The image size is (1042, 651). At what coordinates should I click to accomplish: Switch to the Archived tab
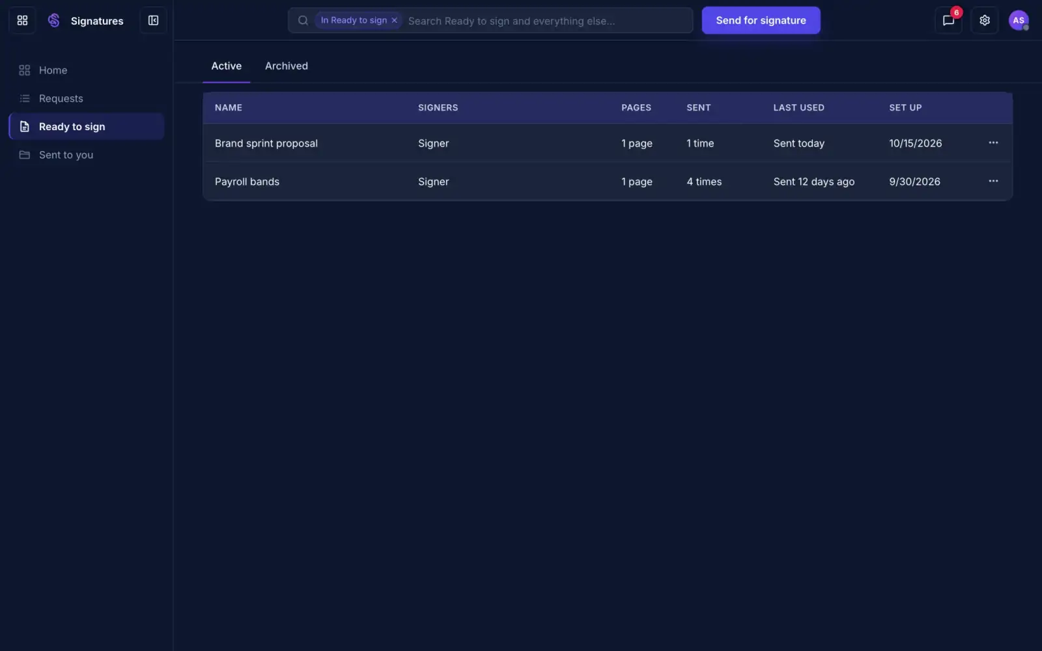click(287, 66)
